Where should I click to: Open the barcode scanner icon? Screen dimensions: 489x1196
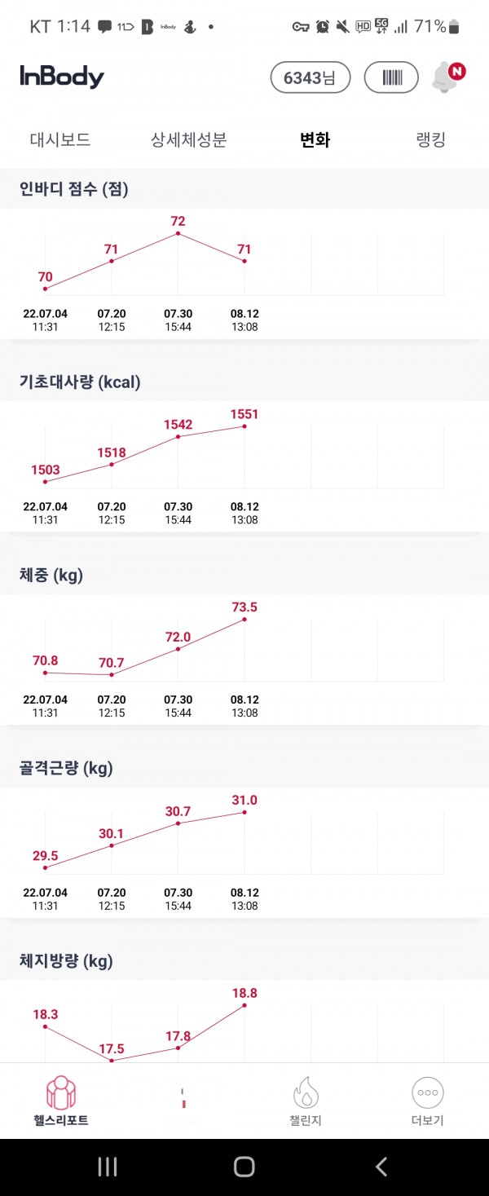coord(392,77)
